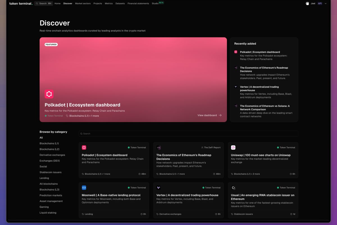Click the clock icon on Usual card
The image size is (337, 225).
tap(291, 214)
